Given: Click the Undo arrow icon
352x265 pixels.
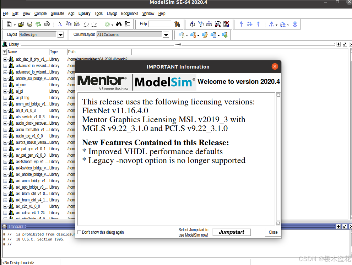Looking at the screenshot, I should 86,24.
